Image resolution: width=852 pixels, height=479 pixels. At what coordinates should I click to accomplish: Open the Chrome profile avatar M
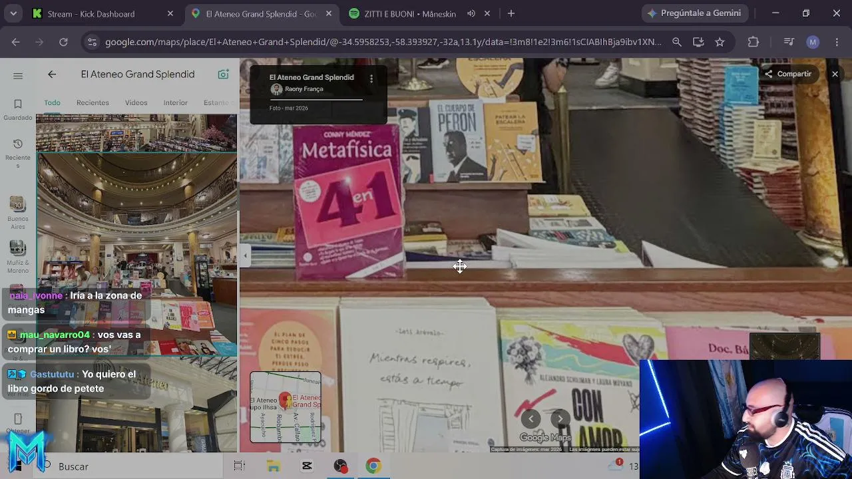click(813, 42)
